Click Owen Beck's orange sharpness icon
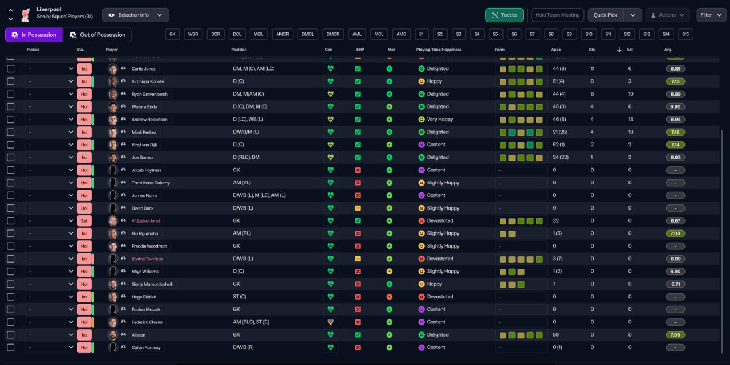Screen dimensions: 730x365 [x=358, y=208]
